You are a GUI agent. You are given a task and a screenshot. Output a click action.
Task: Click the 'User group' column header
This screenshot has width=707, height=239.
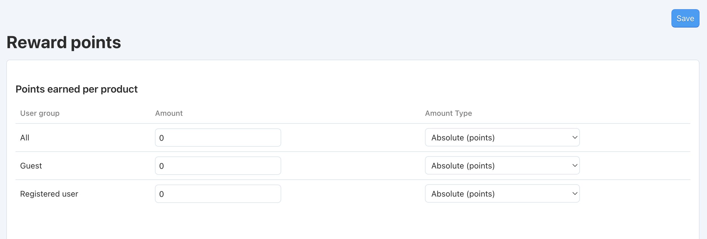pos(40,113)
